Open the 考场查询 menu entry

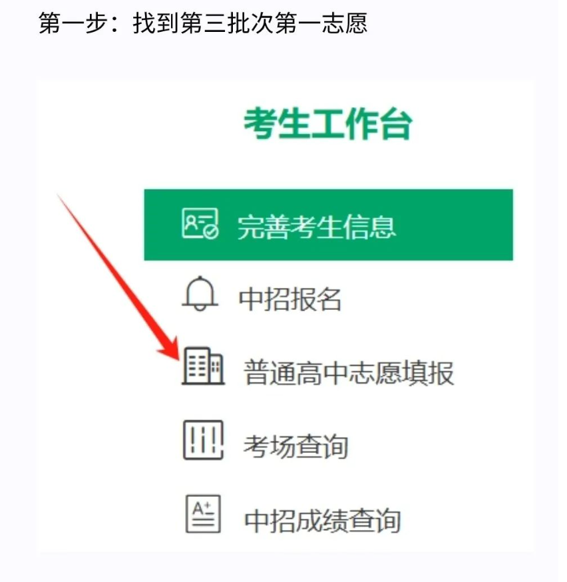point(296,446)
